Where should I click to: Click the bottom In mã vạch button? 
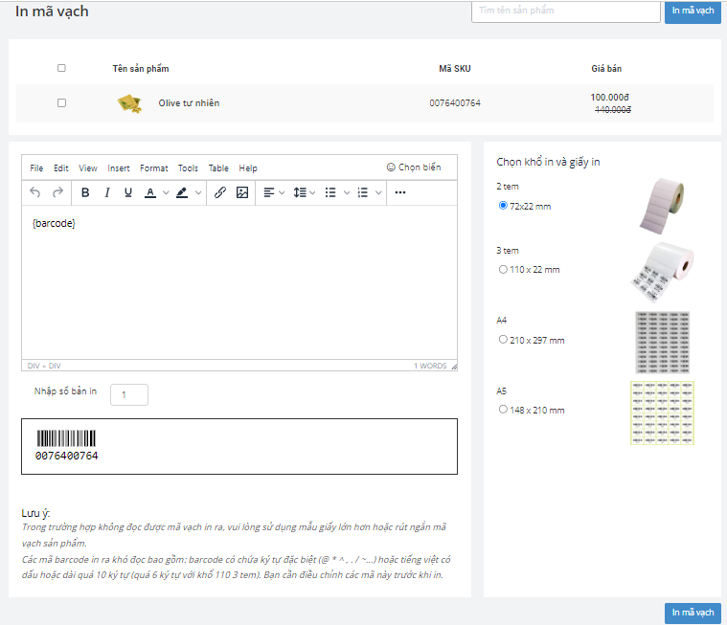pos(693,613)
